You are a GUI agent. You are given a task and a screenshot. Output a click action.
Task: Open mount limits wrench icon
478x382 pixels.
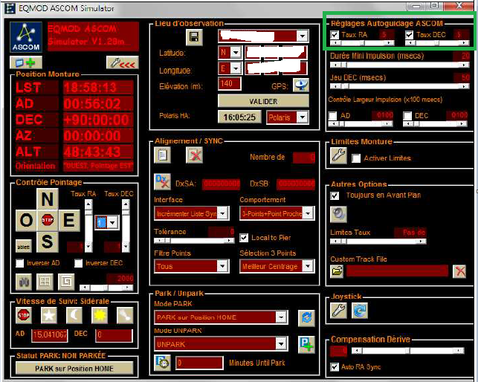pyautogui.click(x=338, y=156)
